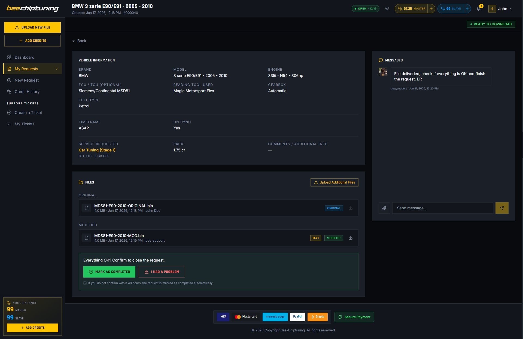Send the message with paper plane button
Image resolution: width=523 pixels, height=339 pixels.
[x=502, y=208]
